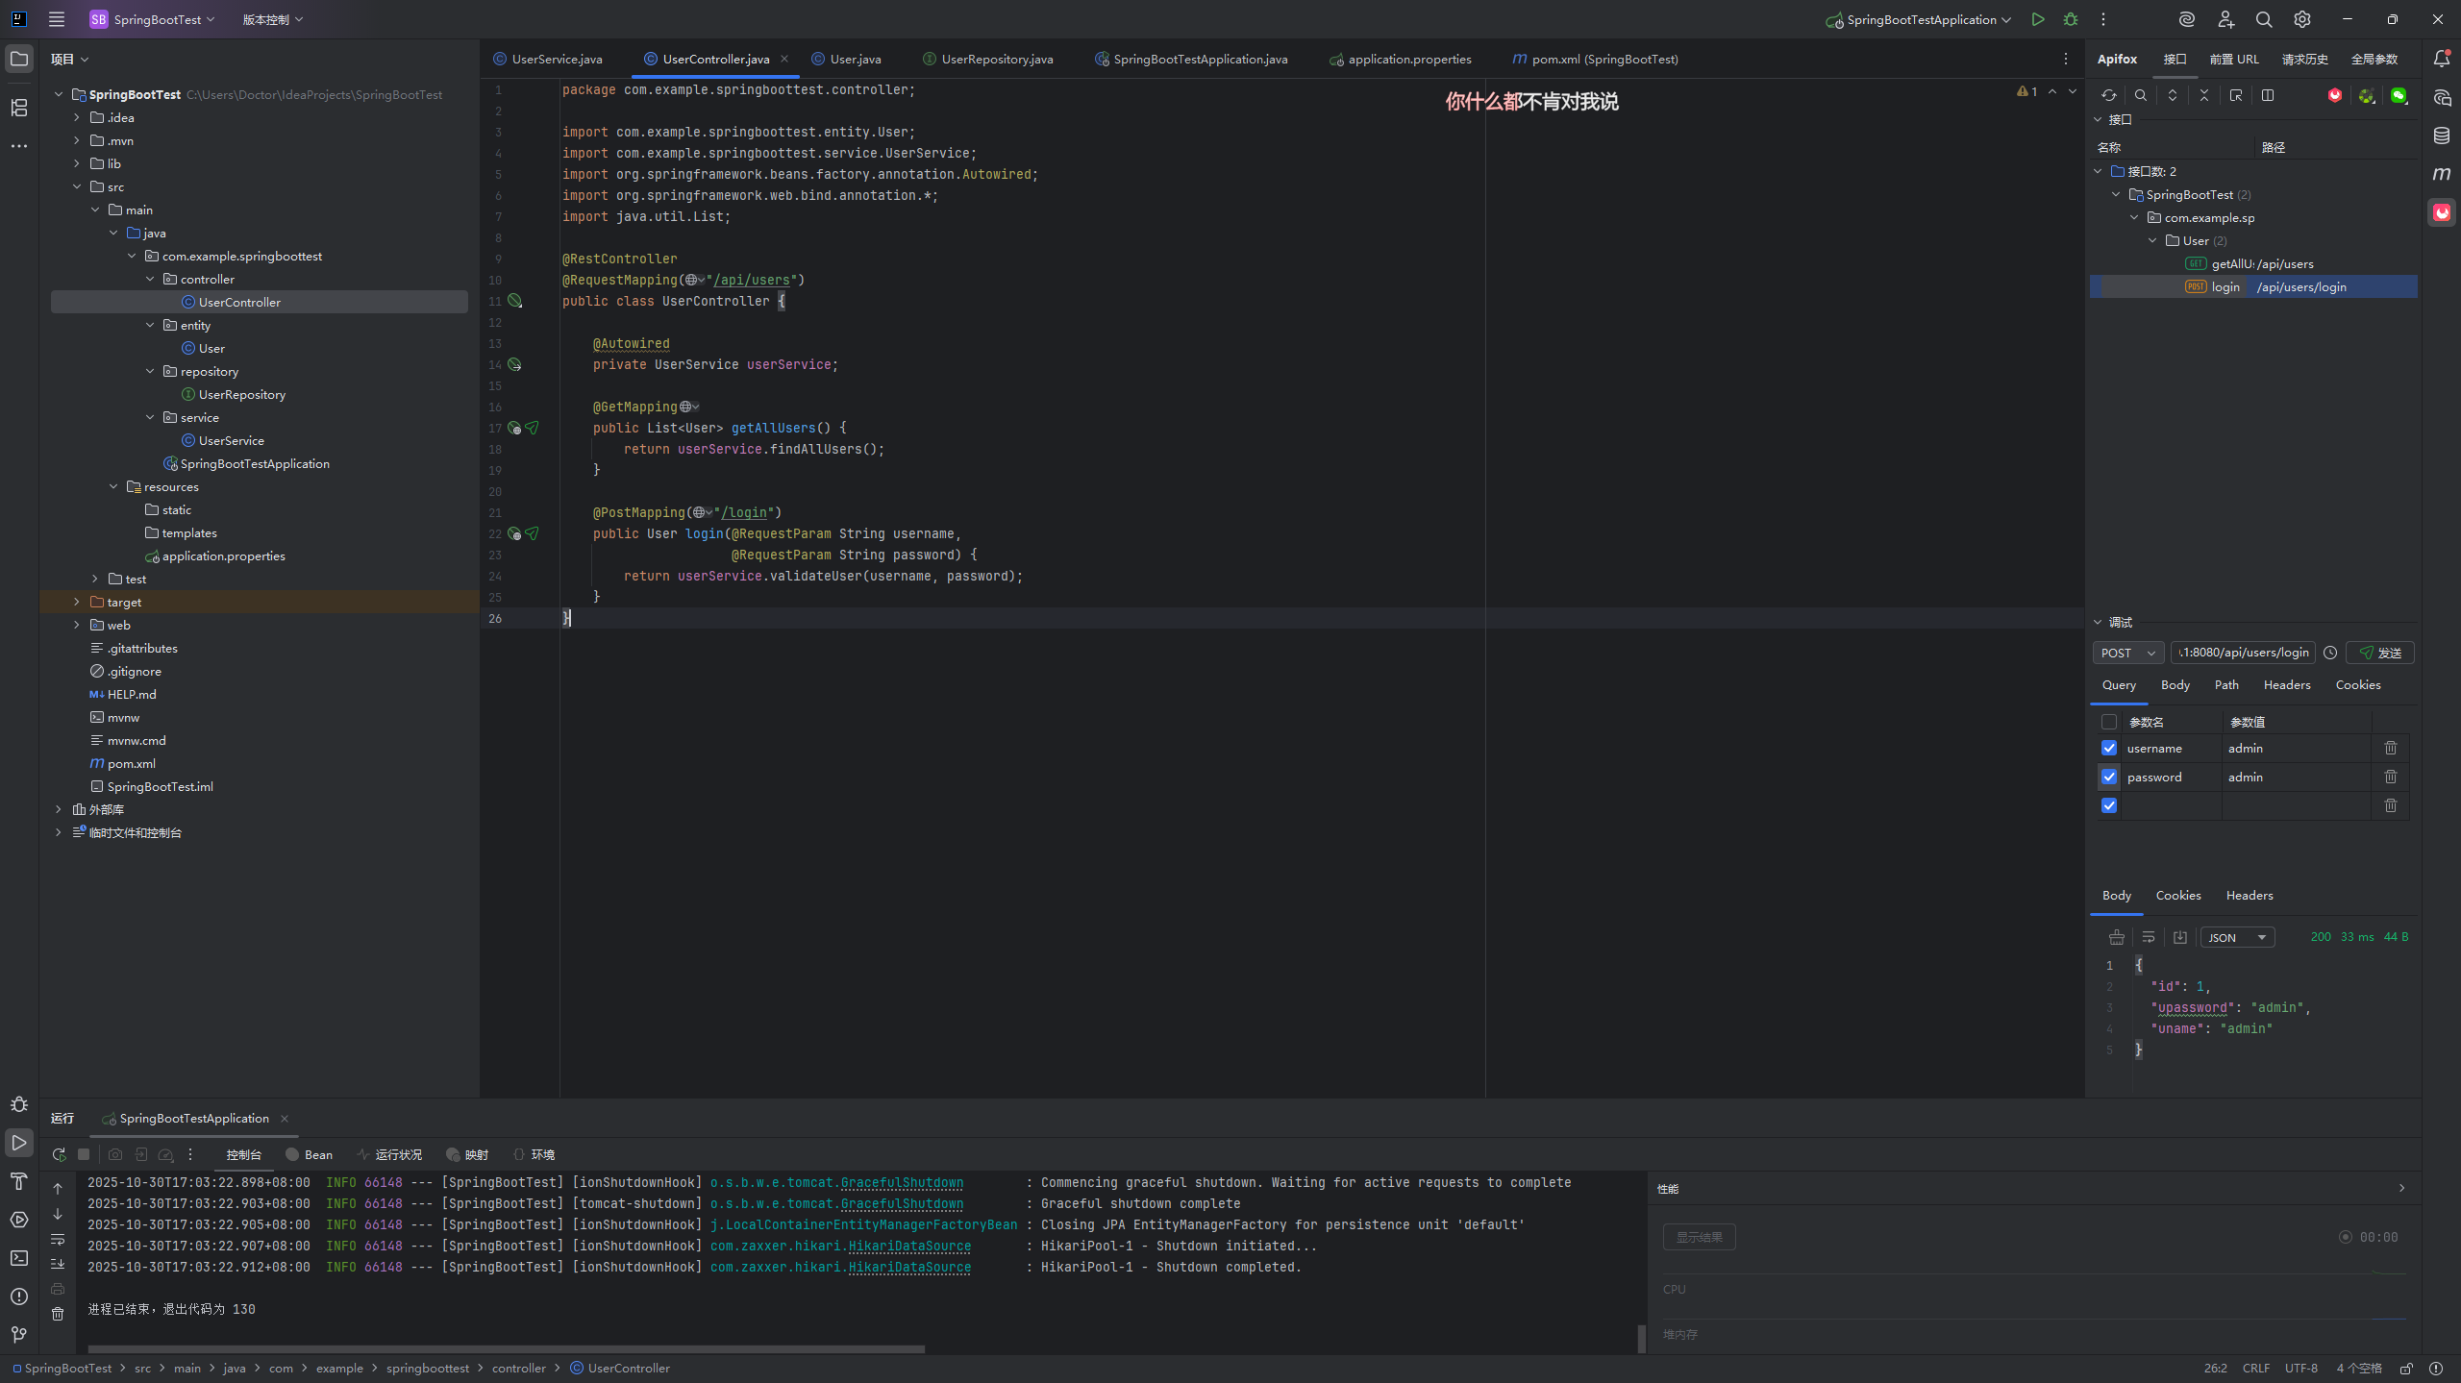Open the Headers tab in request section
This screenshot has height=1383, width=2461.
(x=2286, y=685)
